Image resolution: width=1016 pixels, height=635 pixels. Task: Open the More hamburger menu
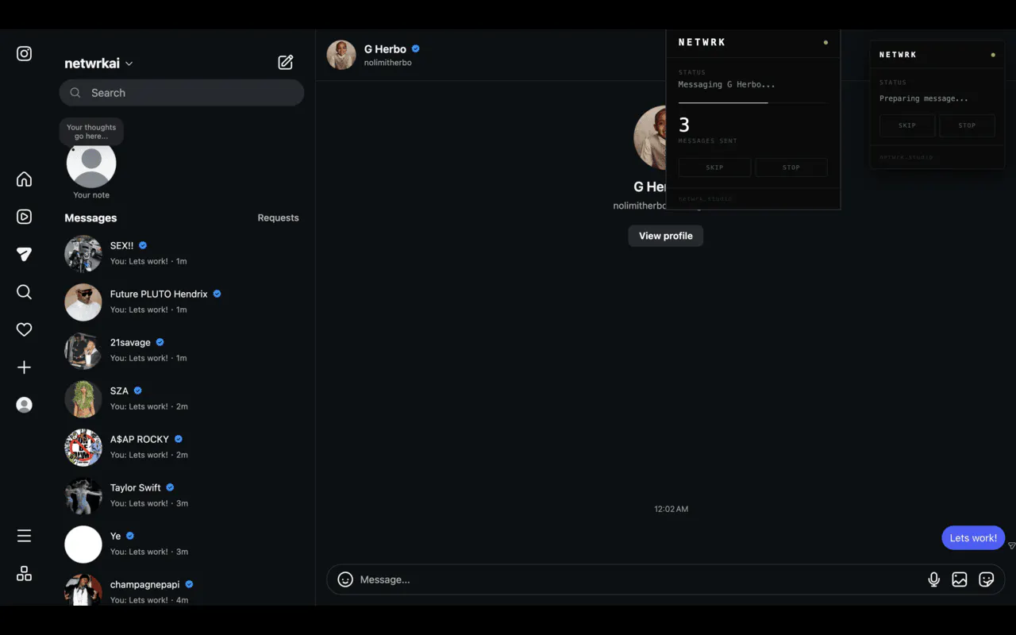click(25, 536)
